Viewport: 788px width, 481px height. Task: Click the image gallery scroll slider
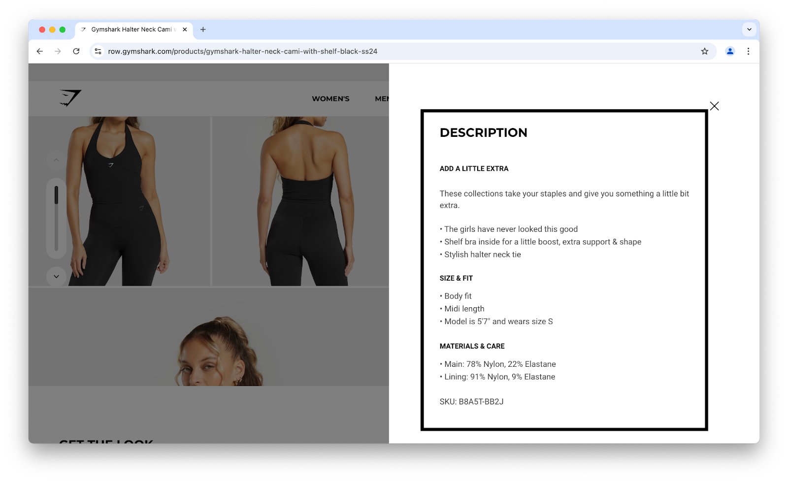(56, 218)
